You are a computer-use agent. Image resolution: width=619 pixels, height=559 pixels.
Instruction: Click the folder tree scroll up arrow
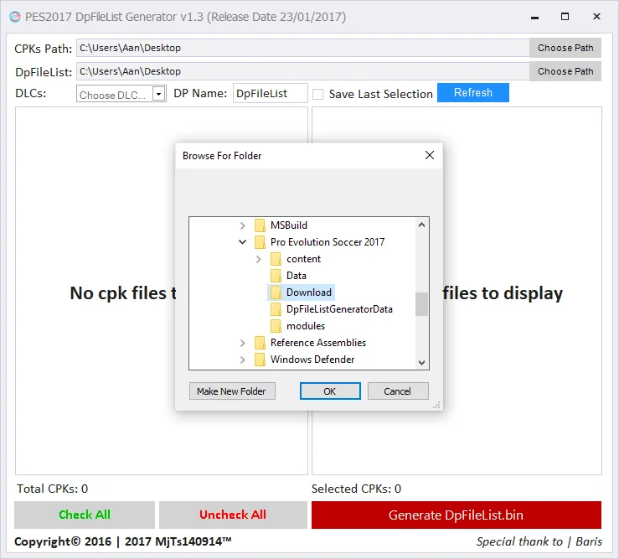tap(421, 225)
